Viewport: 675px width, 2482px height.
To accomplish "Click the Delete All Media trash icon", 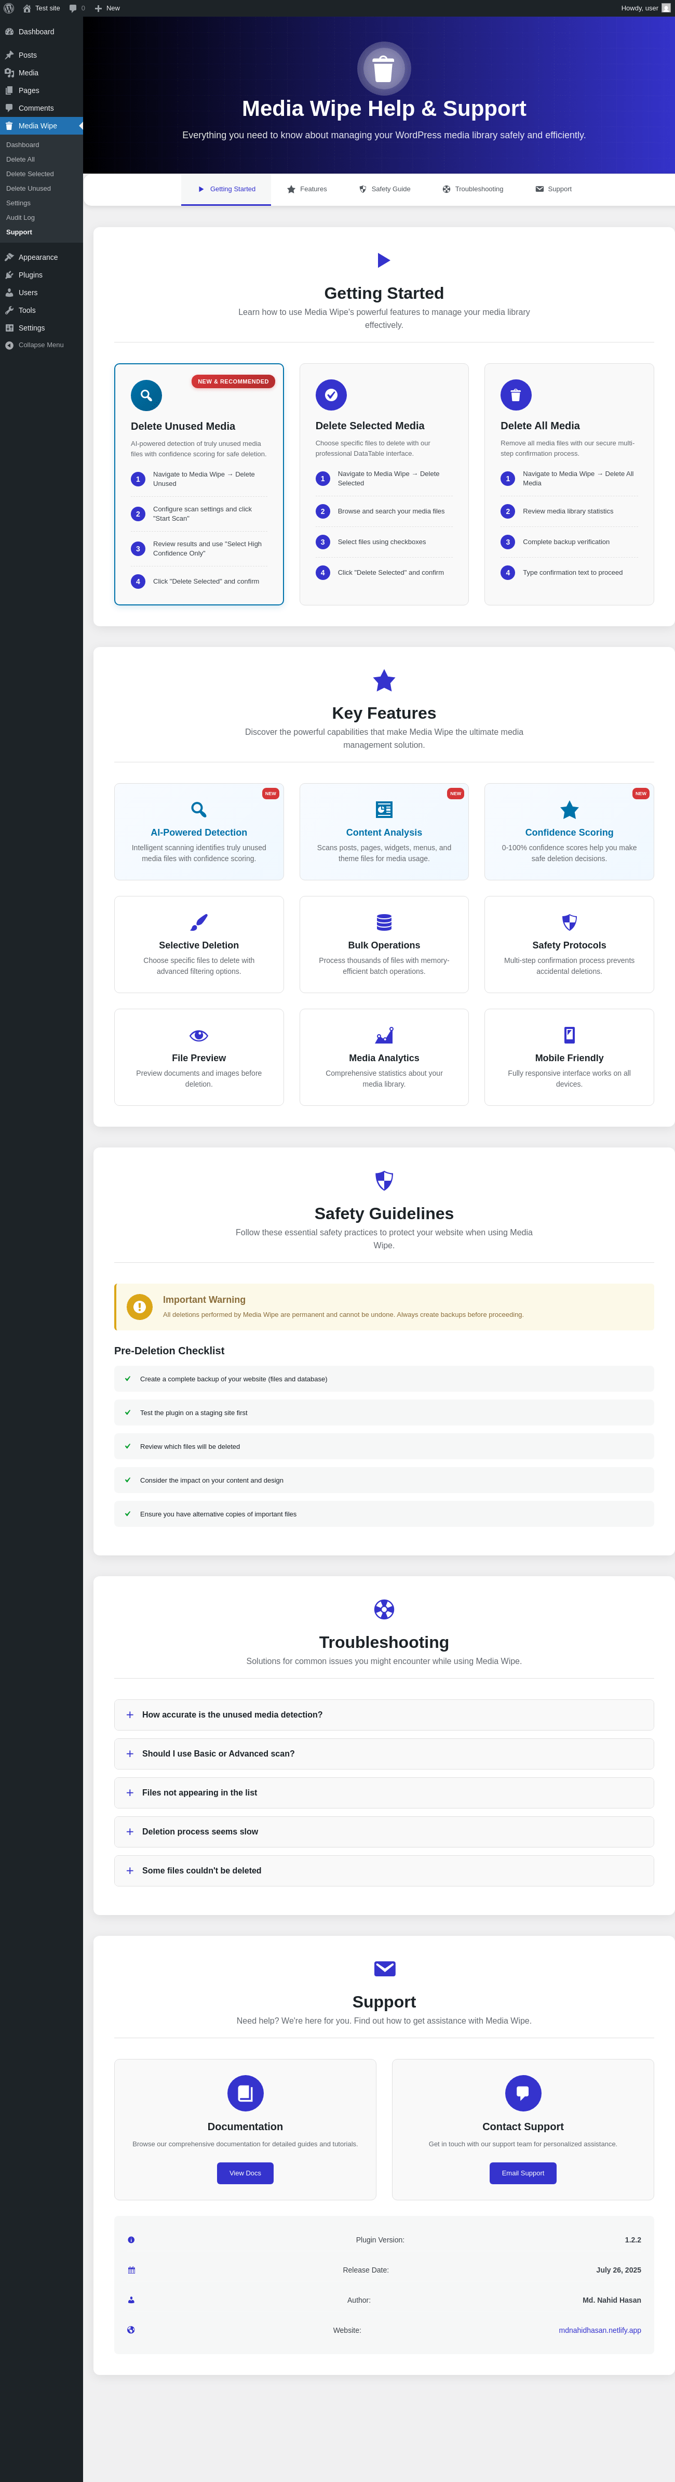I will pos(516,395).
